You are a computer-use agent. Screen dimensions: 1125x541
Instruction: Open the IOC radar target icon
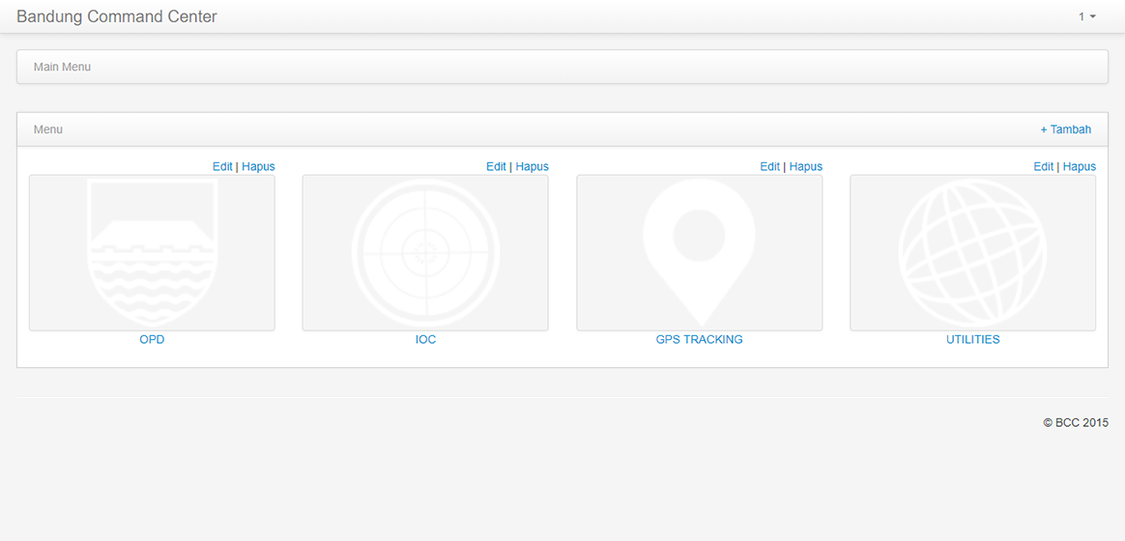[x=425, y=253]
